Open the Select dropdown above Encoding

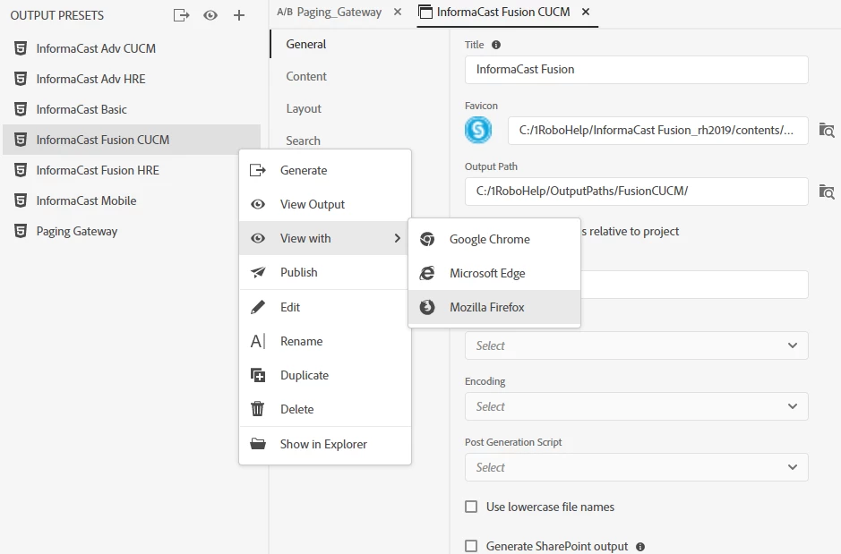[636, 345]
